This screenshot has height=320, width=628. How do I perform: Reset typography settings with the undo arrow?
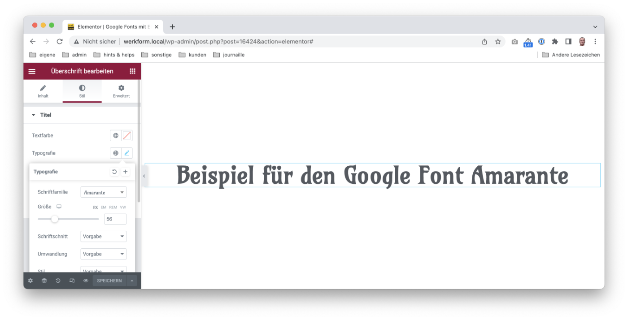(x=114, y=172)
